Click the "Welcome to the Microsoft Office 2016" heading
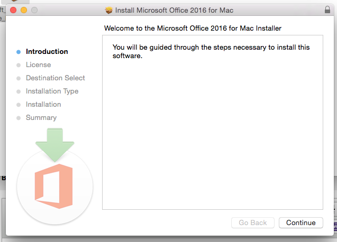The width and height of the screenshot is (337, 242). [x=193, y=27]
